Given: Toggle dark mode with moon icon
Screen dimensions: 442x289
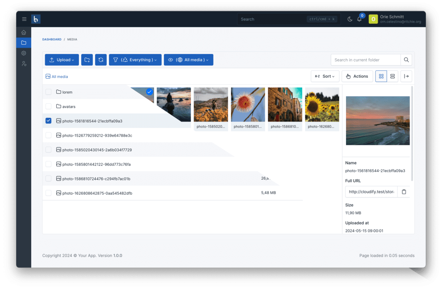Looking at the screenshot, I should (350, 19).
